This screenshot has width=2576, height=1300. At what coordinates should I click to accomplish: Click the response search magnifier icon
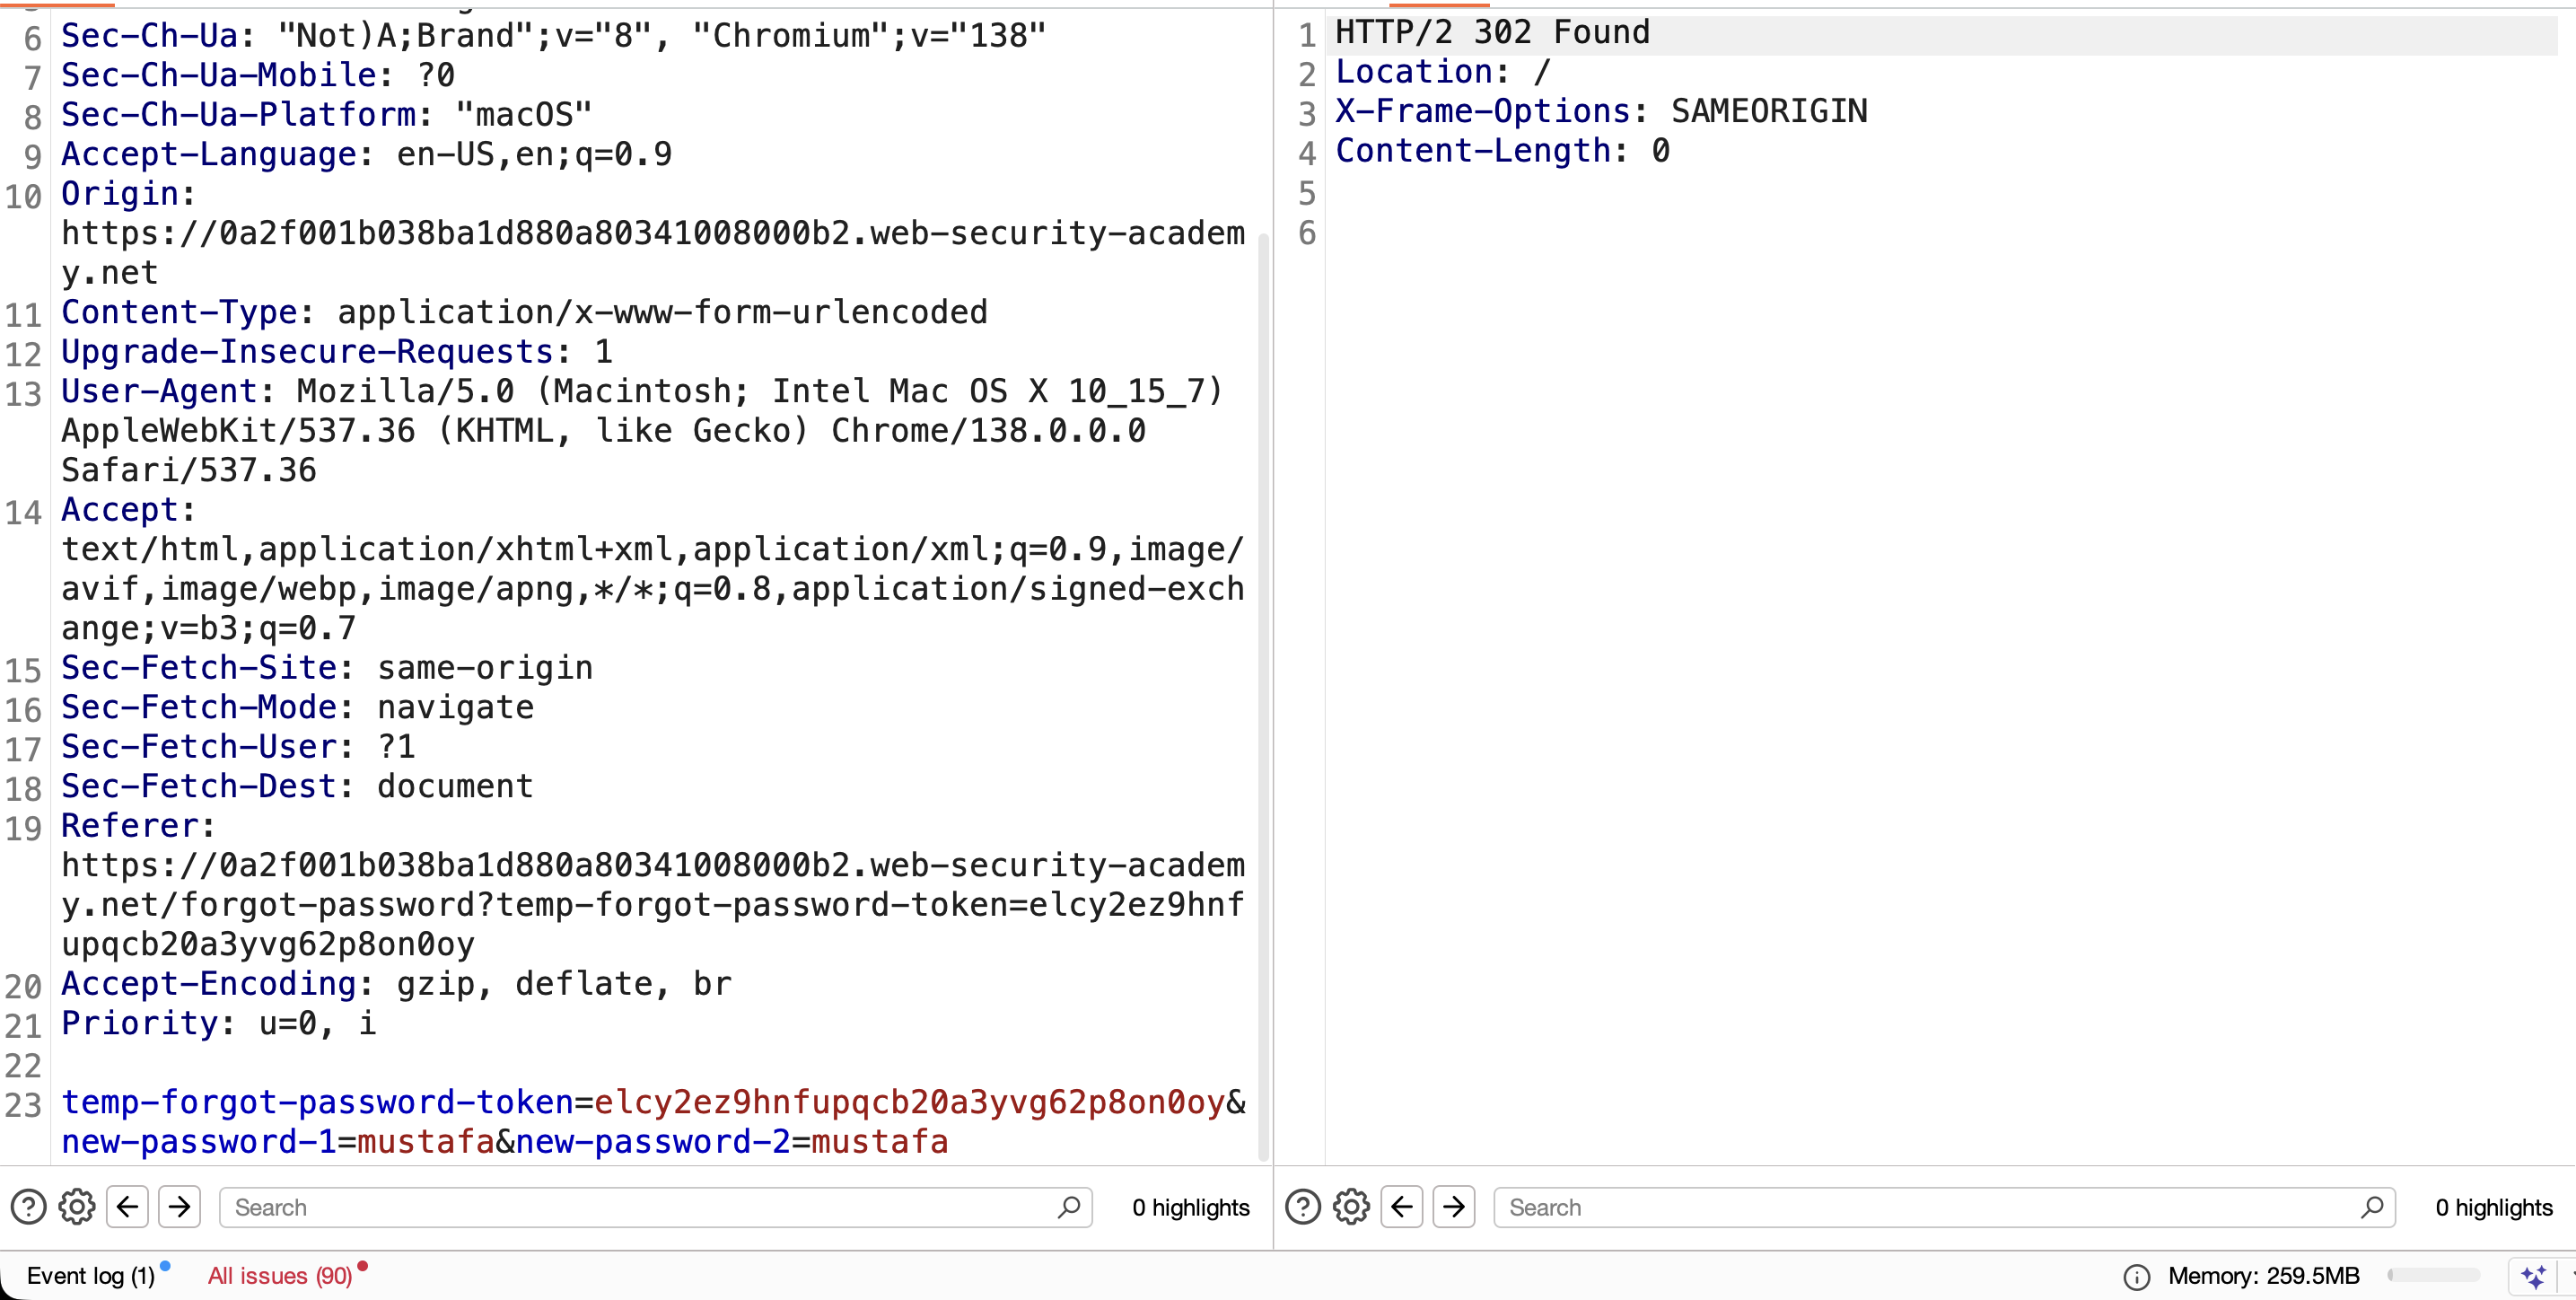point(2372,1207)
